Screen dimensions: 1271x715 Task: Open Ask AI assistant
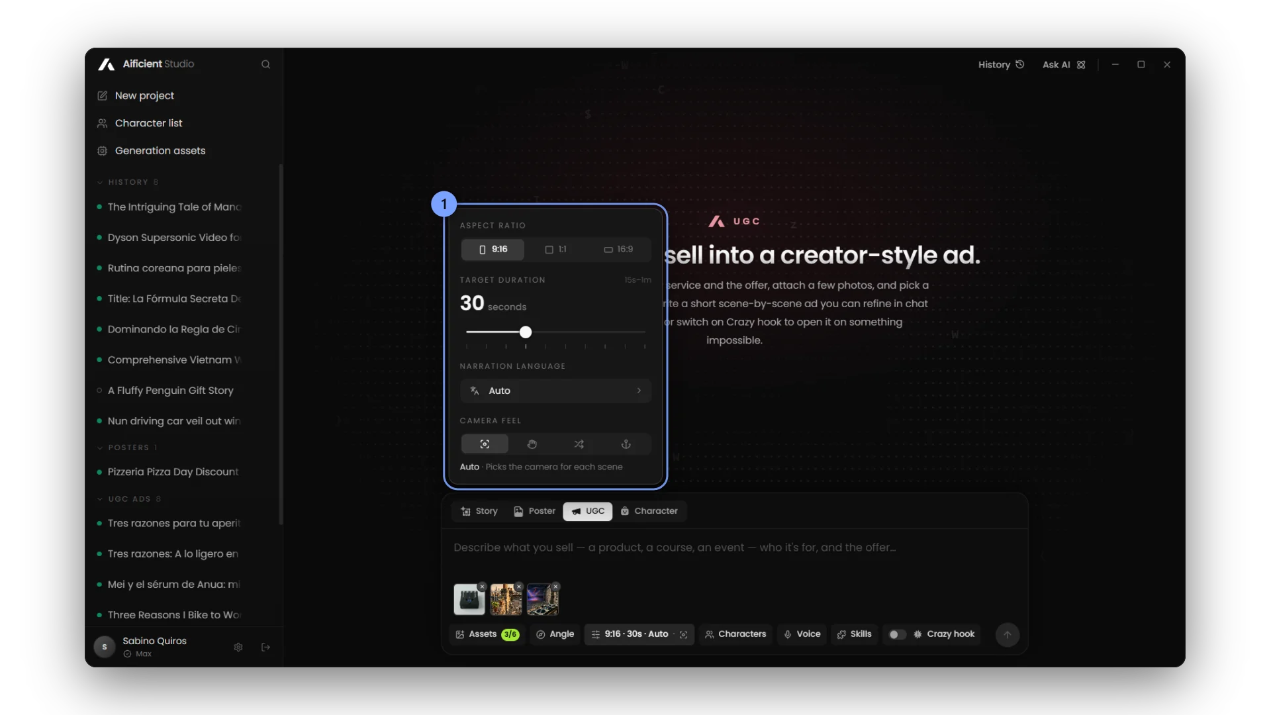pos(1064,65)
